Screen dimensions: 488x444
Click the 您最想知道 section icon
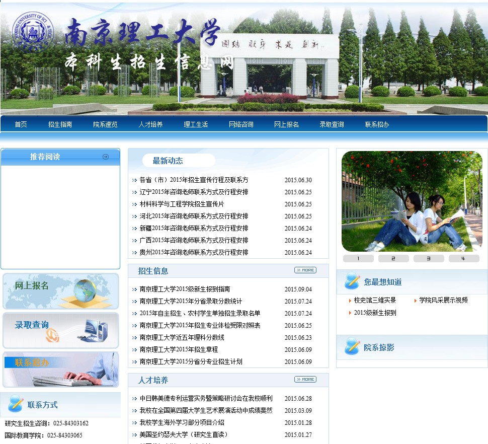tap(352, 281)
